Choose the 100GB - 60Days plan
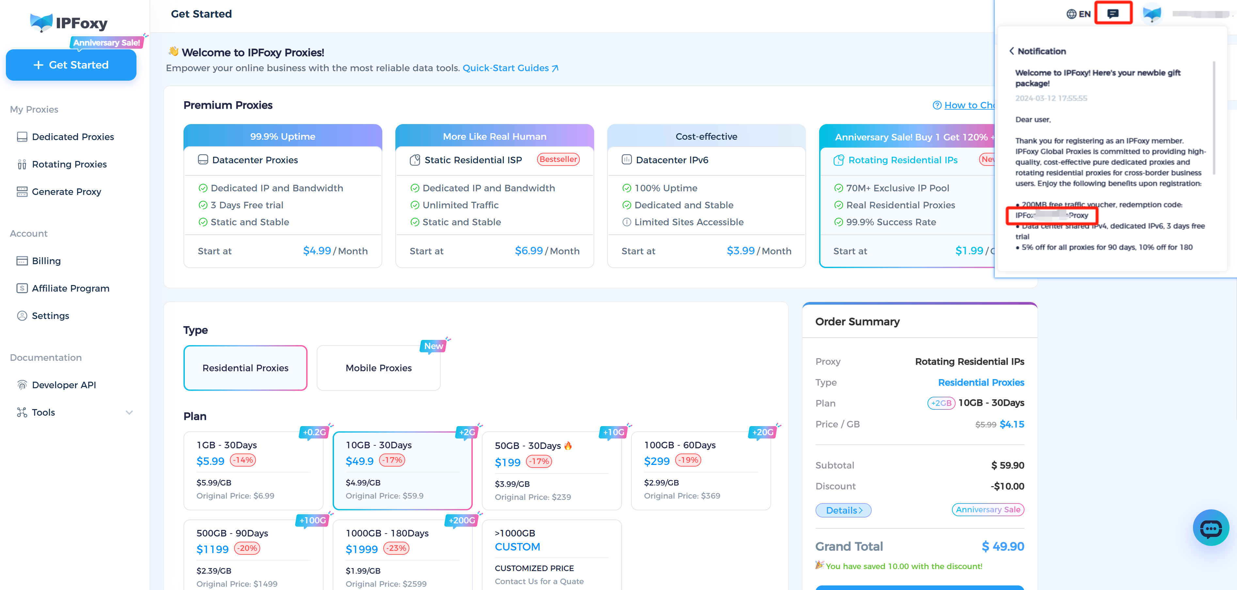Screen dimensions: 1237x590 click(x=701, y=470)
